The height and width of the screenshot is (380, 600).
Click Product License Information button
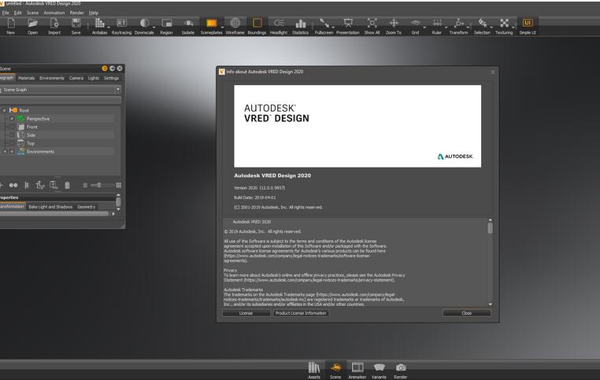301,313
